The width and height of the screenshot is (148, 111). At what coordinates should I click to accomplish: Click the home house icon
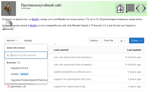point(120,8)
